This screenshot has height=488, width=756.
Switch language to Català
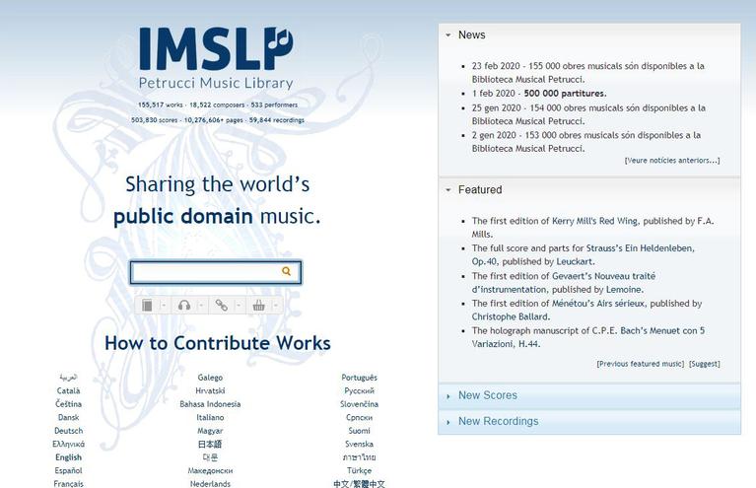(68, 390)
